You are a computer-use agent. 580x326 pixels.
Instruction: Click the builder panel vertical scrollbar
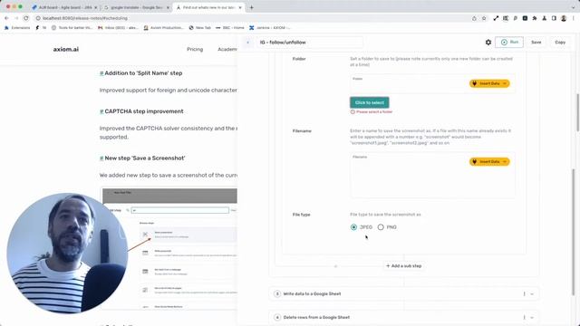[x=574, y=232]
